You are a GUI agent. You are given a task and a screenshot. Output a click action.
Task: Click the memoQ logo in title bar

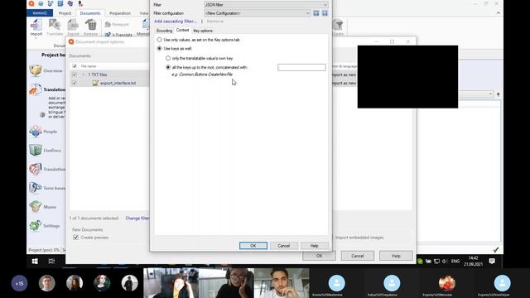(31, 3)
